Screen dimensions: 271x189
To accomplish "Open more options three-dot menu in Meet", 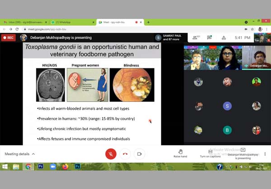I will [x=265, y=154].
